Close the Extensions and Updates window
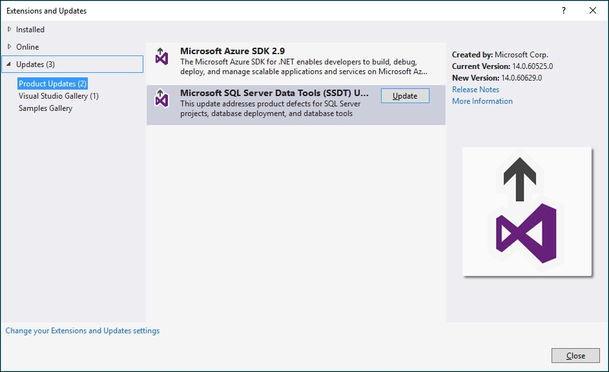Screen dimensions: 609x372 593,10
